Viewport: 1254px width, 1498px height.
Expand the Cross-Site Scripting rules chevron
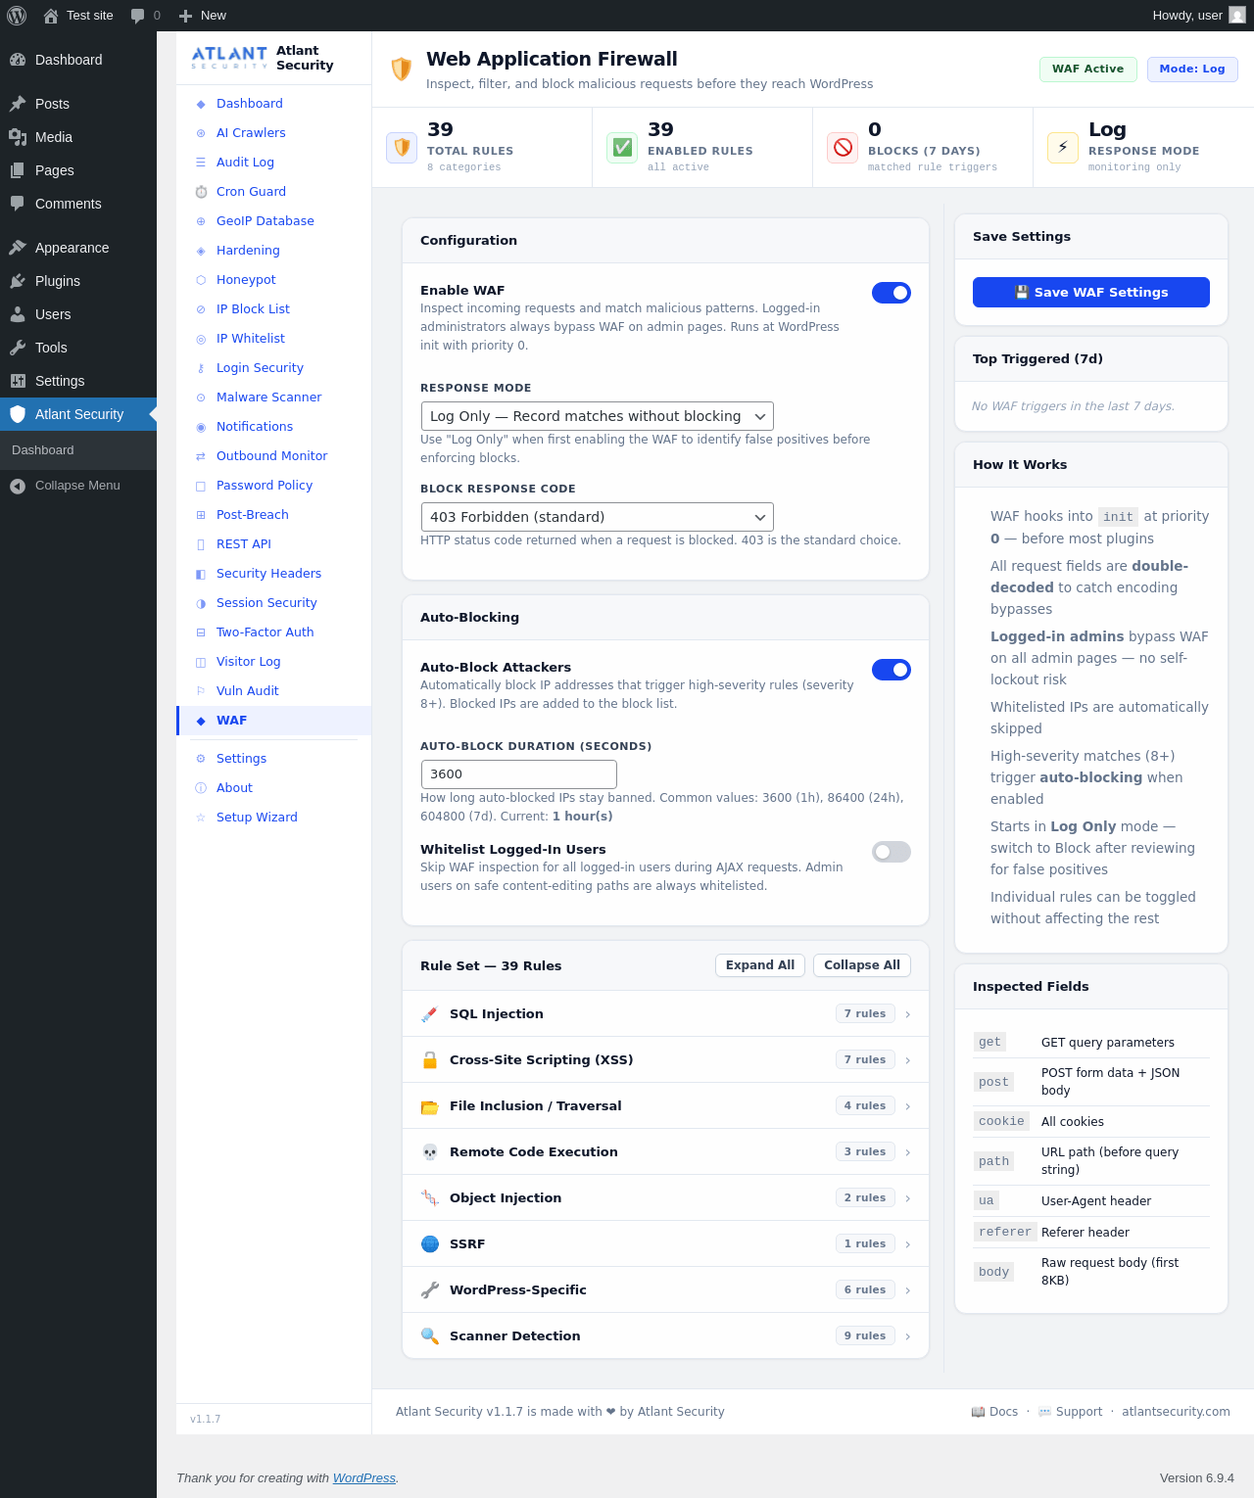click(x=908, y=1060)
